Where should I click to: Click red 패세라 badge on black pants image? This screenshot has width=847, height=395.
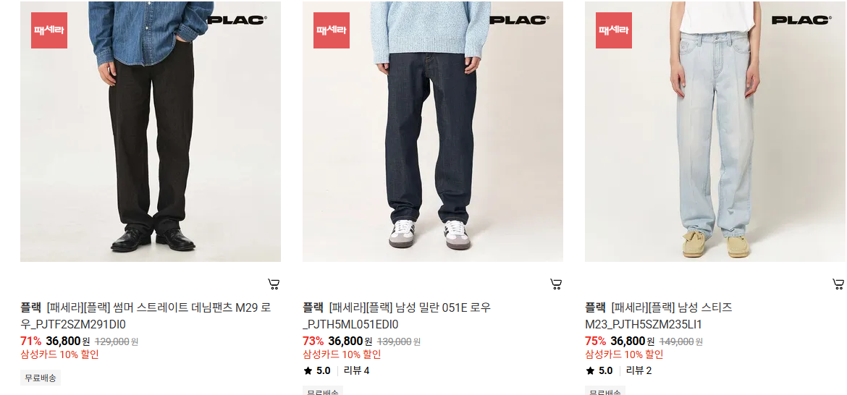(x=49, y=30)
